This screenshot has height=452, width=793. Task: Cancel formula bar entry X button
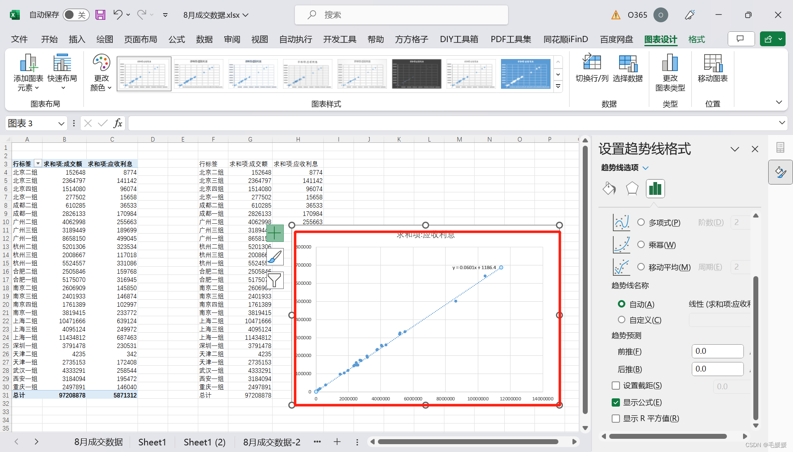(88, 123)
